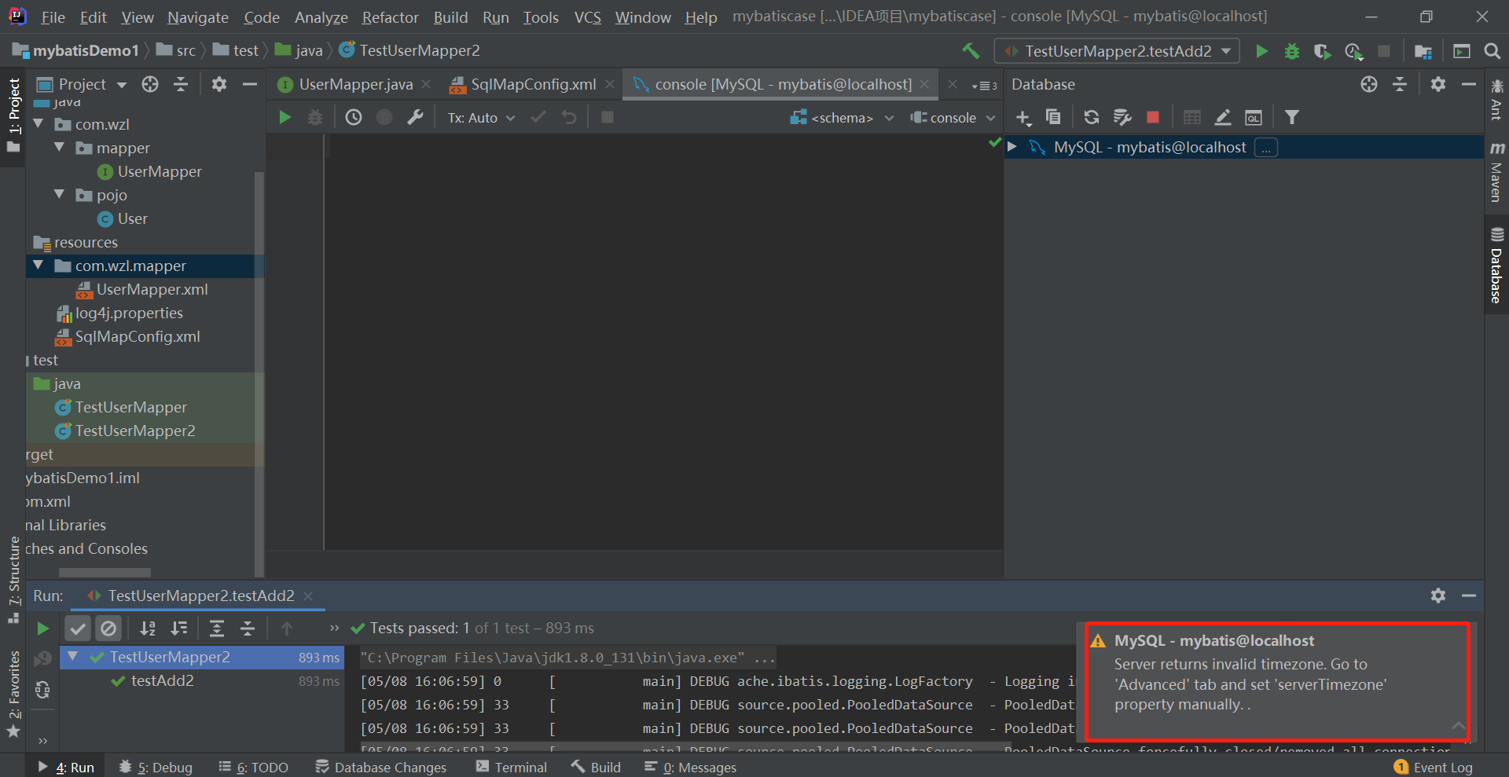
Task: Click the Duplicate data source icon
Action: (x=1053, y=117)
